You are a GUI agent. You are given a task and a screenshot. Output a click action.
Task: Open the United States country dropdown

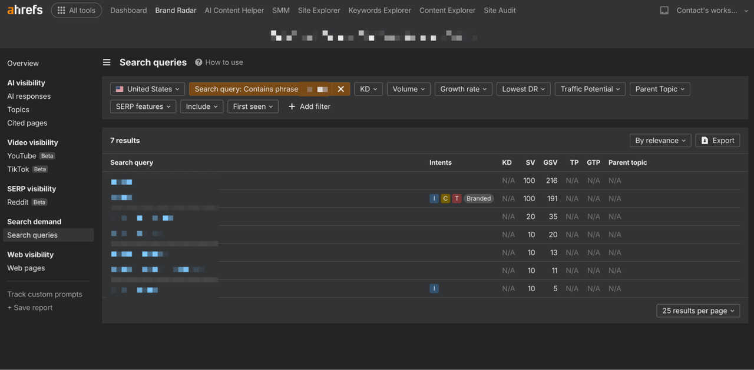coord(147,89)
